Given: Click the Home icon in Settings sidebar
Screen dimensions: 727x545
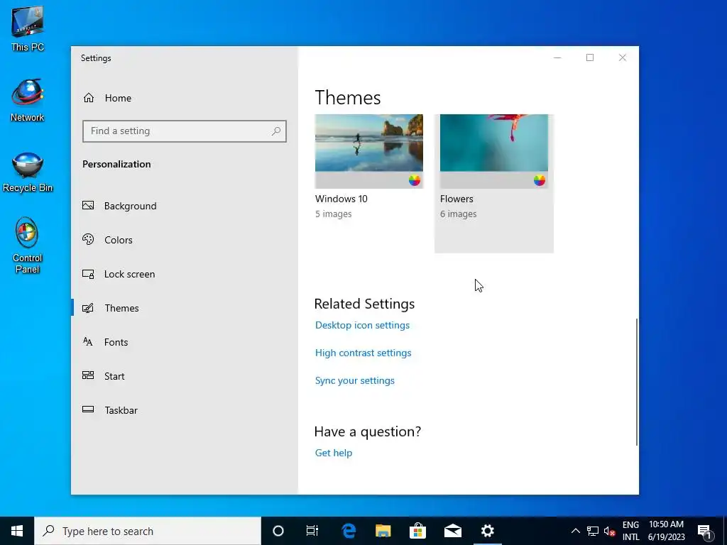Looking at the screenshot, I should click(x=89, y=98).
